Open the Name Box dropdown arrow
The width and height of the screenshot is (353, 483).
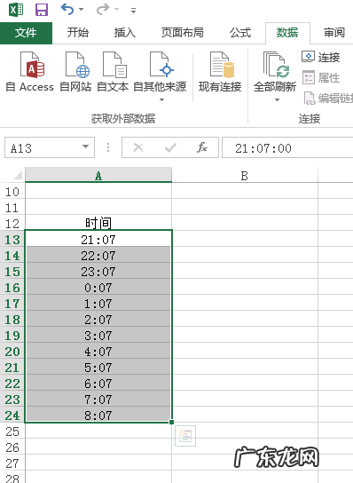pos(86,147)
